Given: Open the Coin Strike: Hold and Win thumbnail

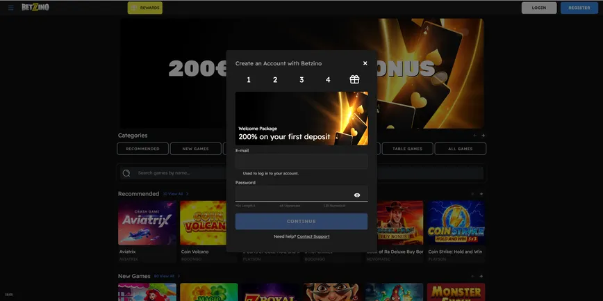Looking at the screenshot, I should tap(456, 223).
